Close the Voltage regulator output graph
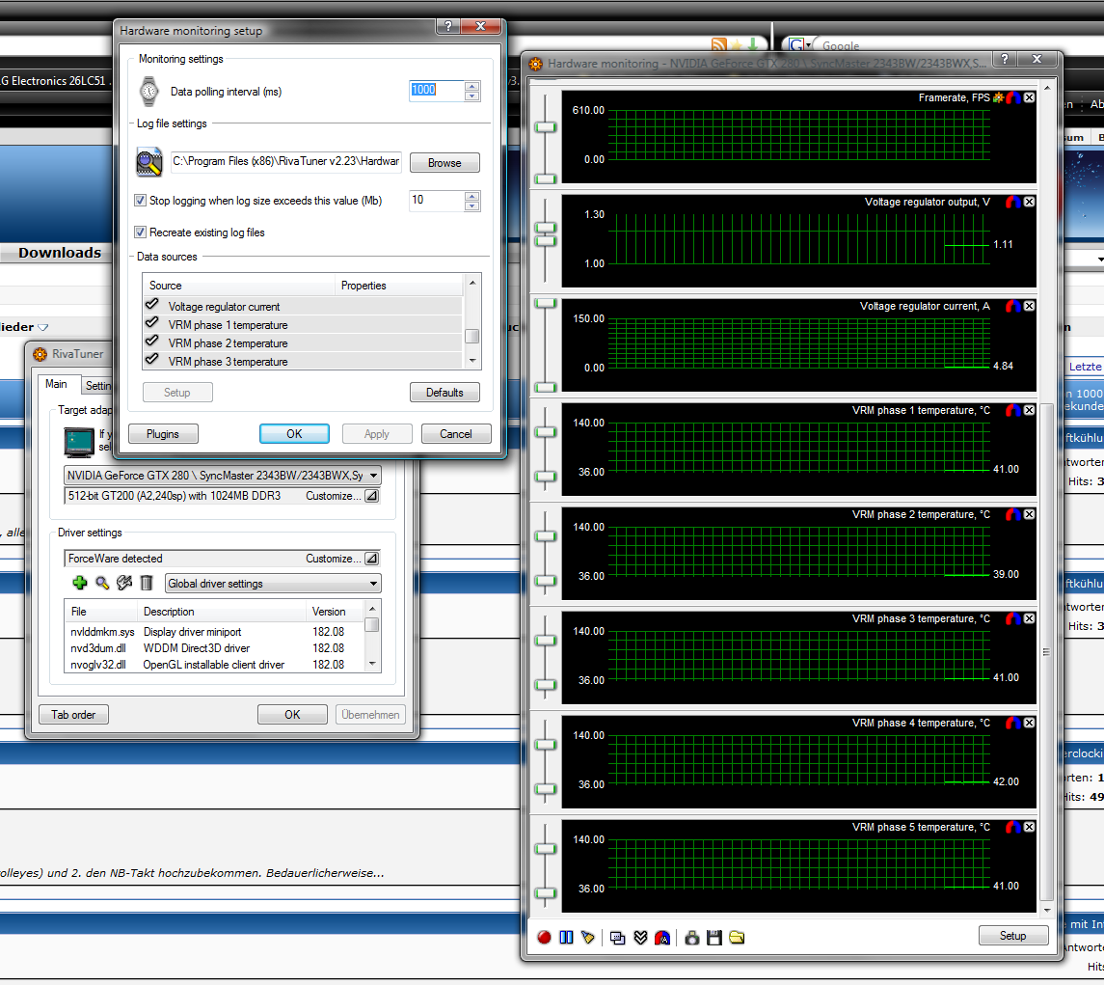The image size is (1104, 985). pyautogui.click(x=1030, y=203)
